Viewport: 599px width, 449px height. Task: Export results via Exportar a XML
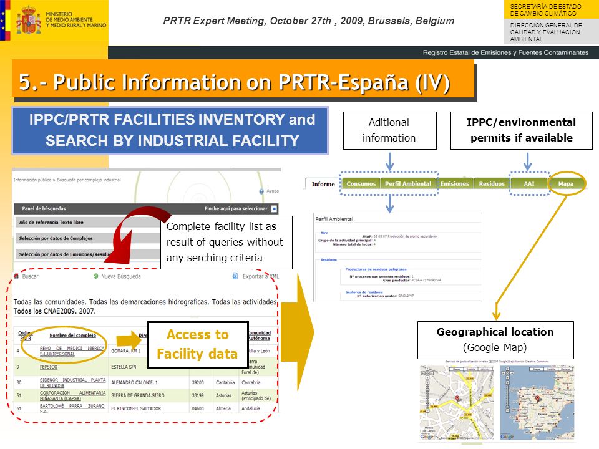[261, 276]
